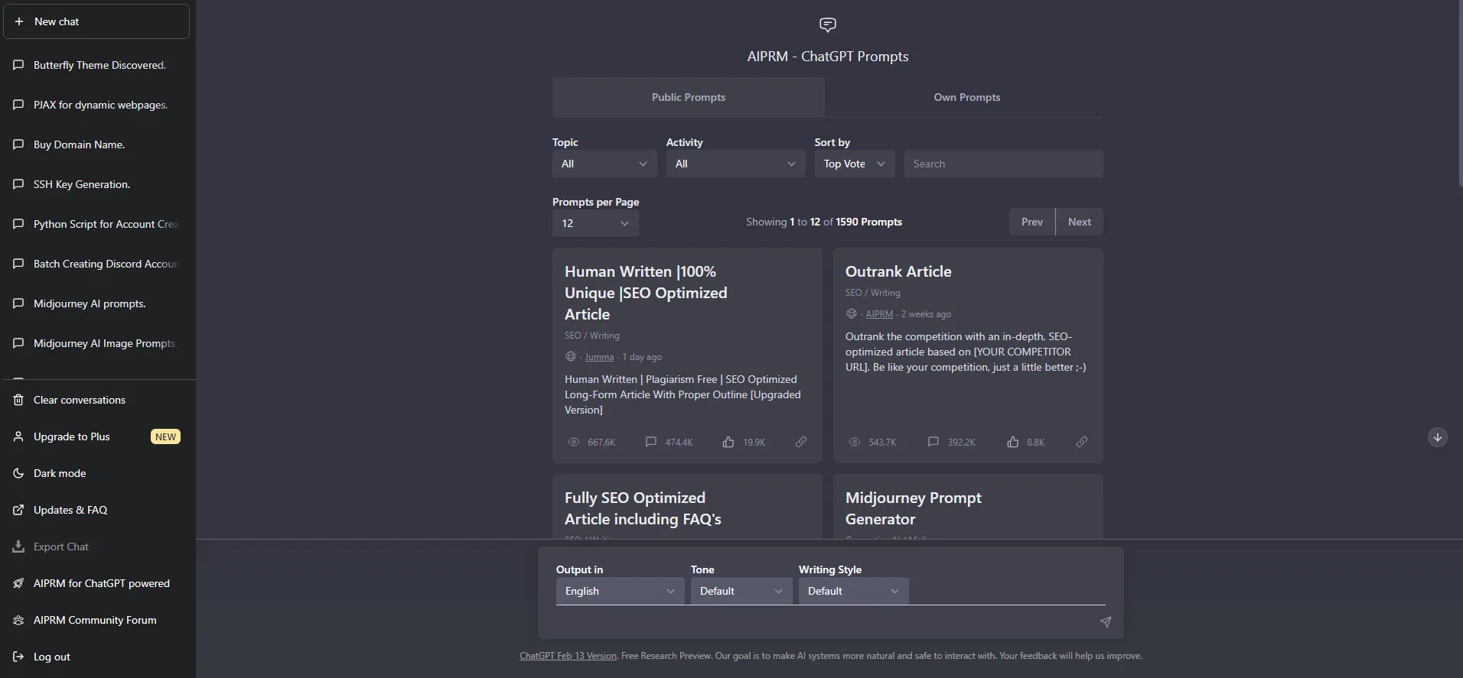Click the views eye icon on Human Written card
1463x678 pixels.
[574, 442]
